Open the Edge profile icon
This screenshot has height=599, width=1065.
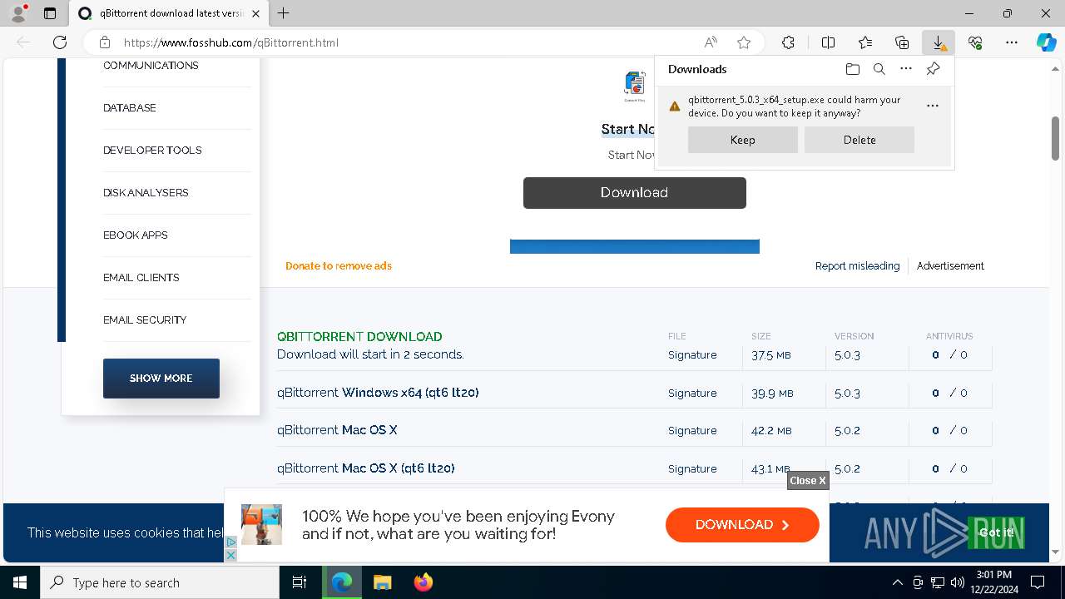point(17,13)
